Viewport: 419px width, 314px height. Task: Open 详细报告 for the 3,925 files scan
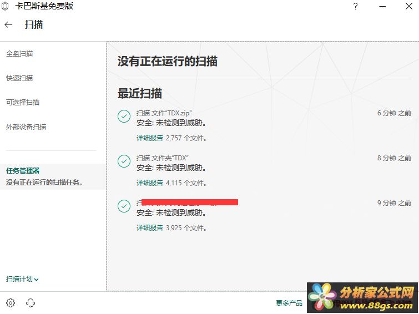[150, 227]
